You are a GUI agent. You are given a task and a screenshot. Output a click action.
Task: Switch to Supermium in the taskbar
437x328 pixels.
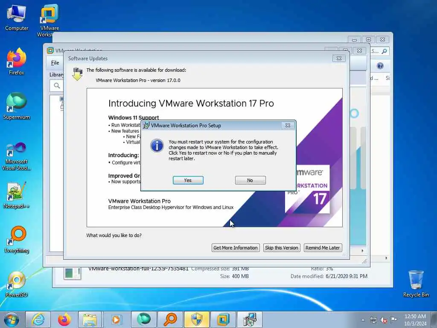[x=143, y=319]
